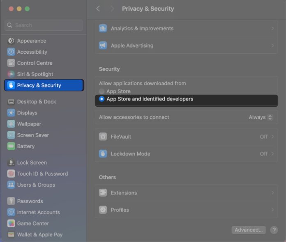The width and height of the screenshot is (286, 242).
Task: Click the Profiles checkmark icon
Action: [x=103, y=210]
